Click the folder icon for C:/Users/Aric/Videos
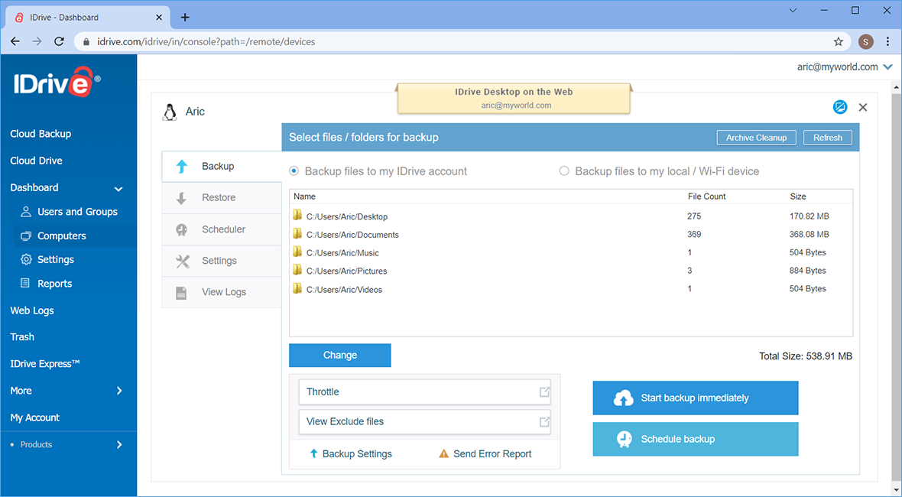Image resolution: width=902 pixels, height=497 pixels. [297, 289]
